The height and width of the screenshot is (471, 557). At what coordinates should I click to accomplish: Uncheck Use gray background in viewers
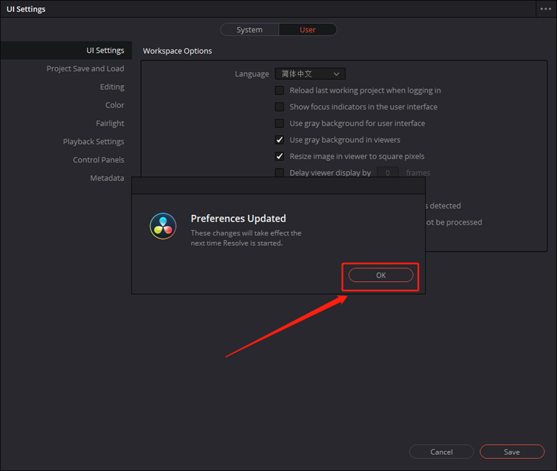pos(279,140)
